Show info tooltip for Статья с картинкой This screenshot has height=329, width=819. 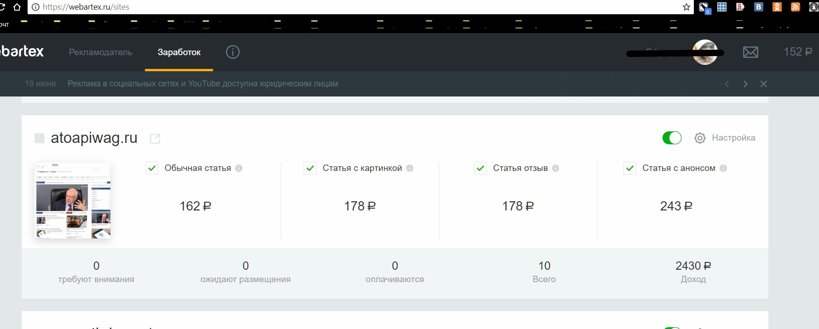pyautogui.click(x=410, y=168)
